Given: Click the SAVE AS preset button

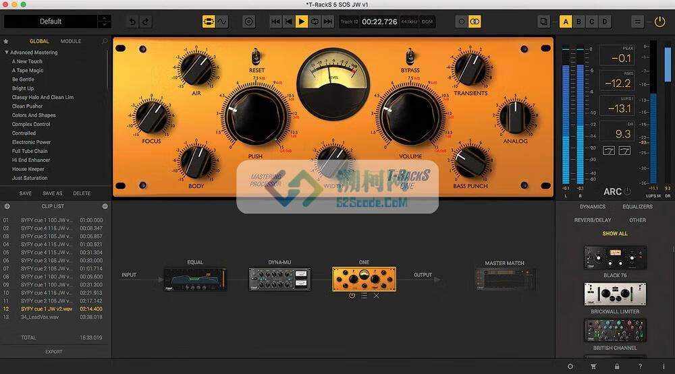Looking at the screenshot, I should point(53,193).
